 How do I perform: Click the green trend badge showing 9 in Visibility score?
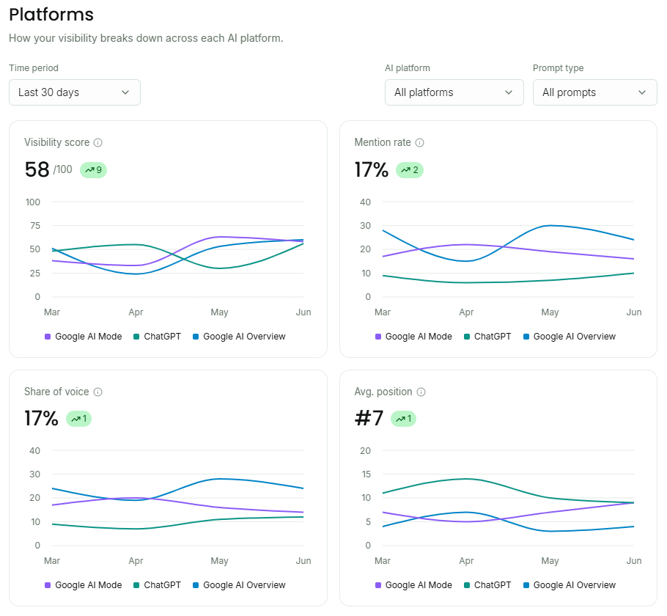tap(93, 170)
